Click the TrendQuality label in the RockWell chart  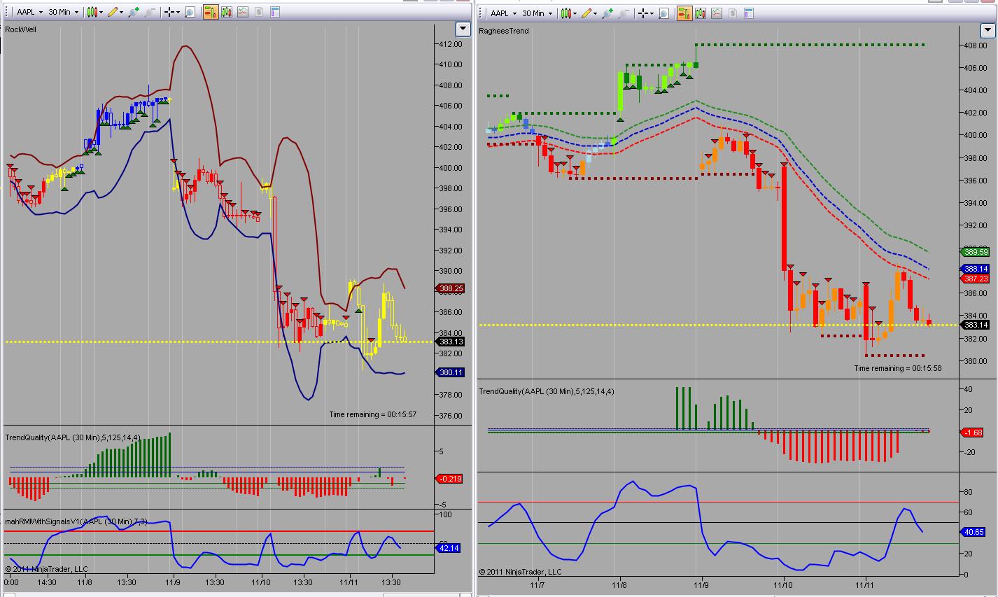coord(73,437)
